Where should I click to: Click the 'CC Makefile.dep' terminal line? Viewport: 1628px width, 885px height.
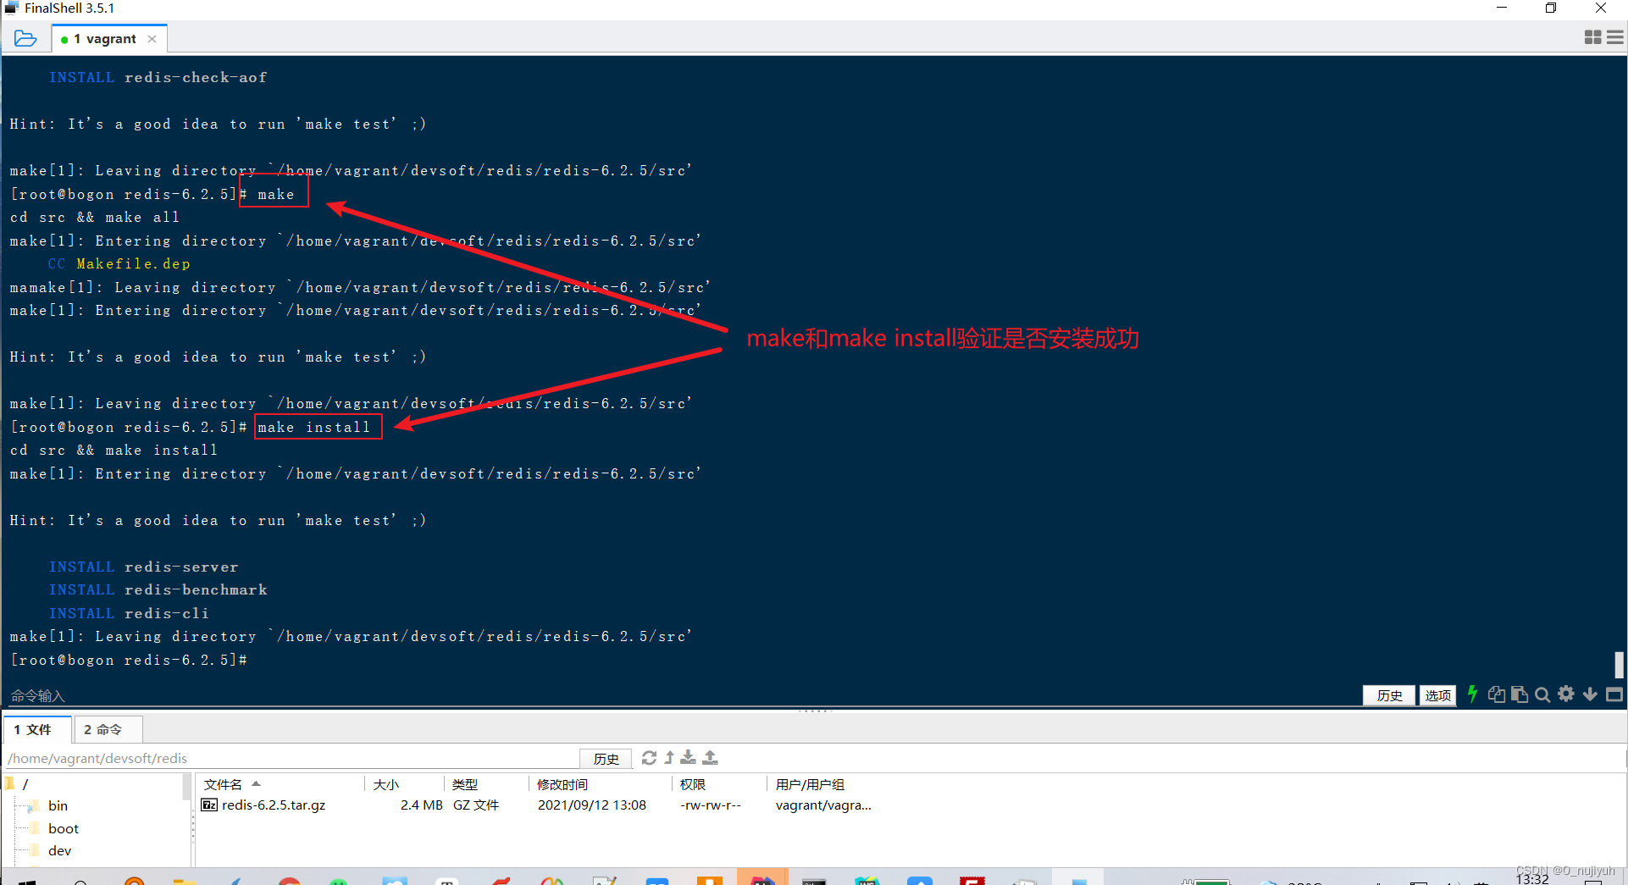(119, 263)
